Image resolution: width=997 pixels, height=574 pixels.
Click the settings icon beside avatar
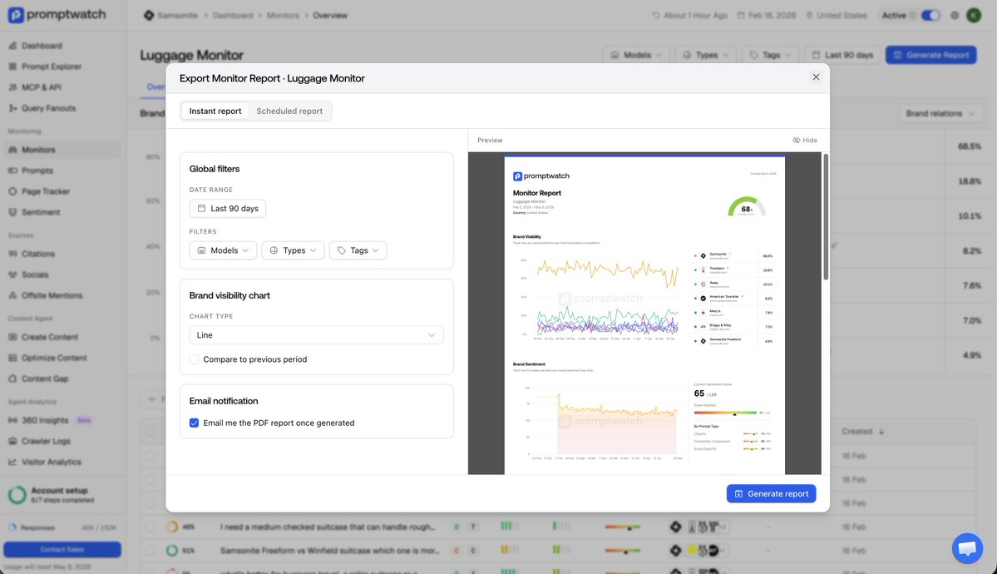pos(955,15)
